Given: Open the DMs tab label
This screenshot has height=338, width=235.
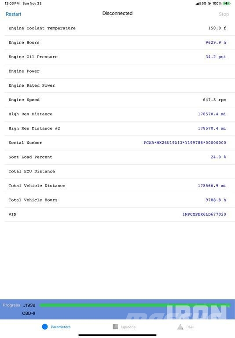Looking at the screenshot, I should pyautogui.click(x=190, y=327).
